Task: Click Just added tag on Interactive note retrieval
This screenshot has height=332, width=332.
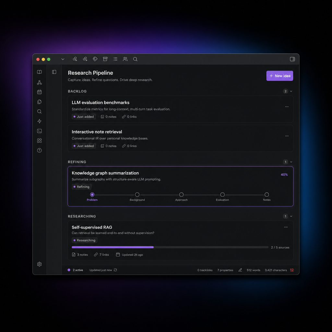Action: pos(84,146)
